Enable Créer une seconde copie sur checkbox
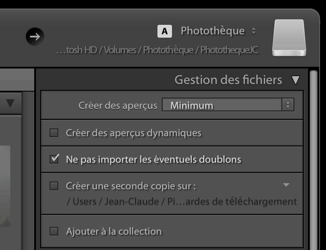 [x=54, y=186]
